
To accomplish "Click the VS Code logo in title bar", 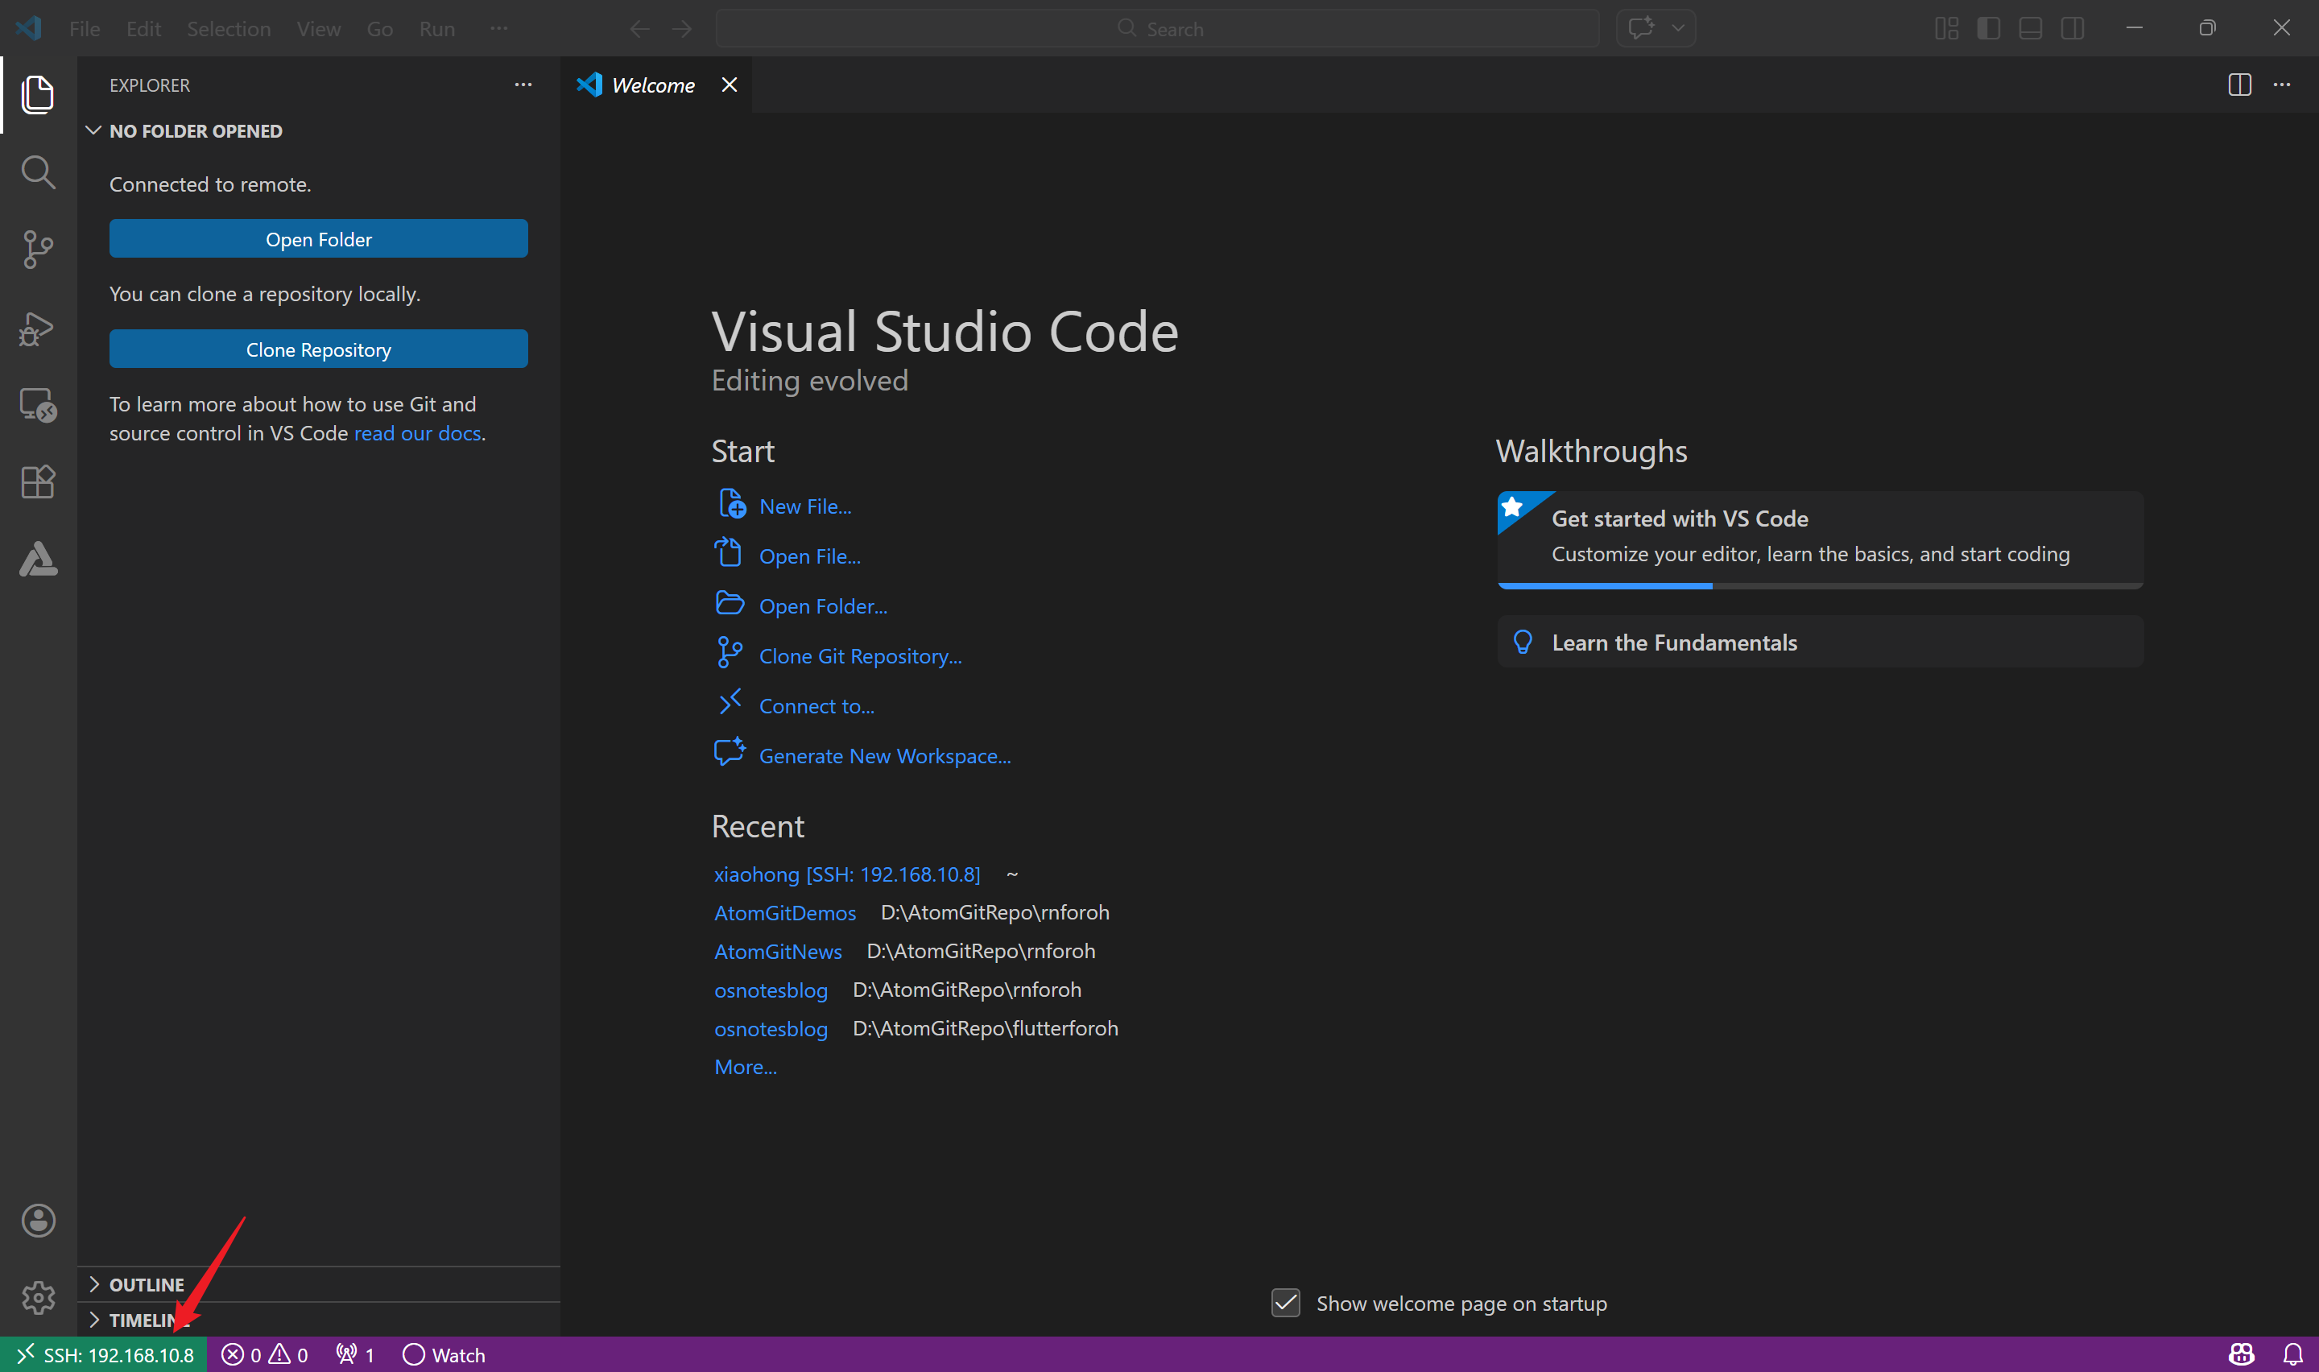I will pyautogui.click(x=29, y=27).
